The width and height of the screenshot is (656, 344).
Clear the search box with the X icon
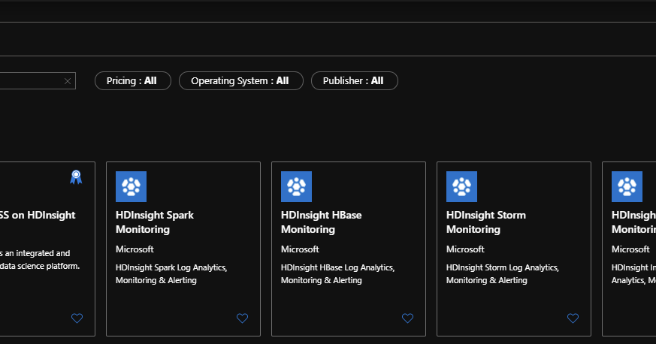(x=68, y=81)
